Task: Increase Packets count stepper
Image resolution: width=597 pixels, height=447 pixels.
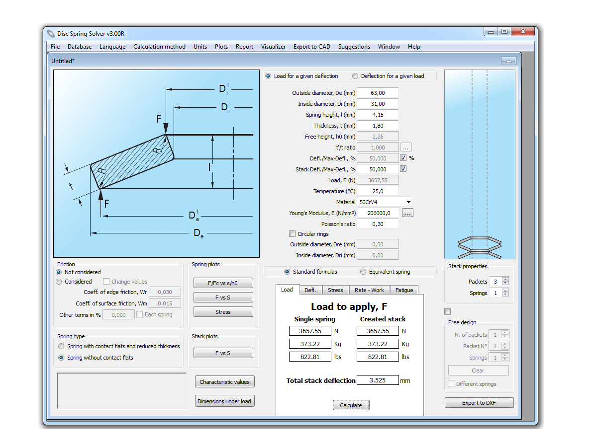Action: coord(505,280)
